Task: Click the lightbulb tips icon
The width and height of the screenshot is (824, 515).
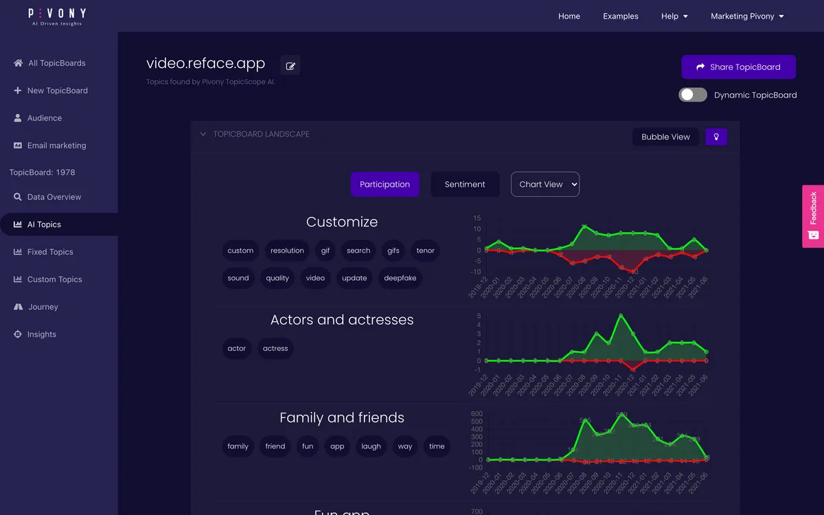Action: click(716, 137)
